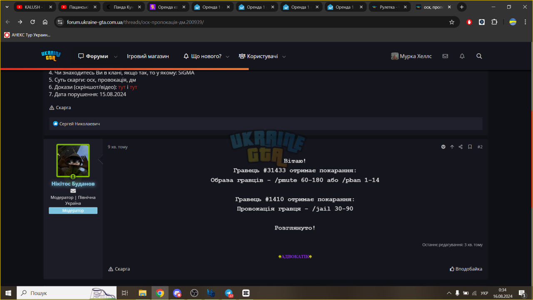This screenshot has height=300, width=533.
Task: Click Нікітос Буданов avatar thumbnail
Action: point(73,160)
